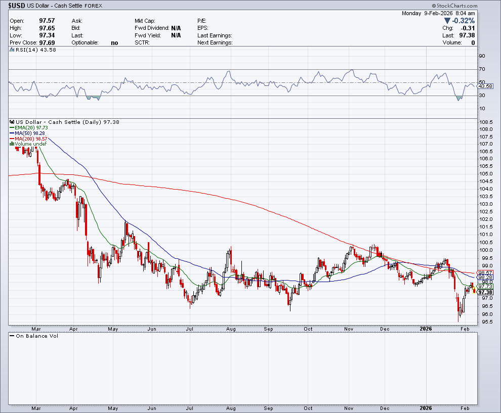
Task: Click the RSI(14) legend line marker
Action: (x=12, y=50)
